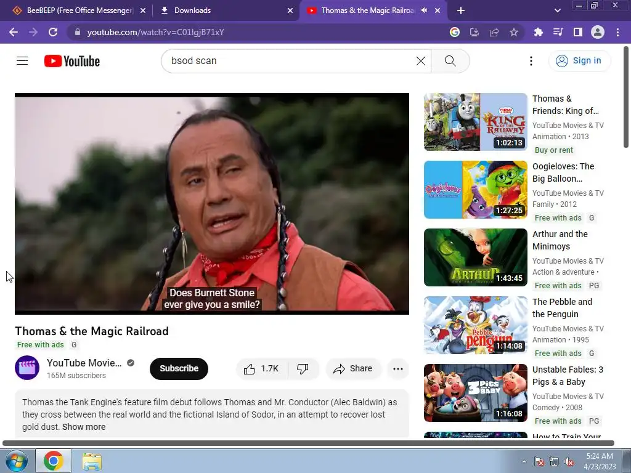Open Windows Explorer from taskbar
The width and height of the screenshot is (631, 473).
click(92, 461)
